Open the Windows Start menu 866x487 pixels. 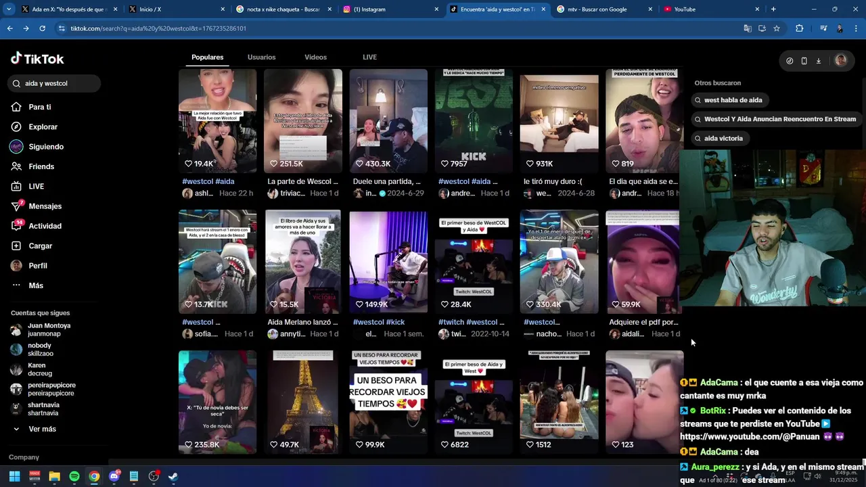coord(14,476)
